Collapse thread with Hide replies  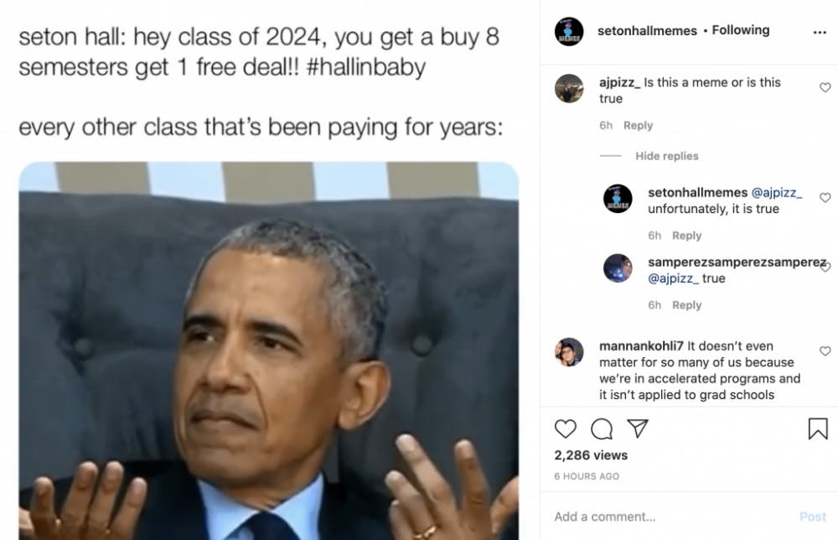pos(666,156)
